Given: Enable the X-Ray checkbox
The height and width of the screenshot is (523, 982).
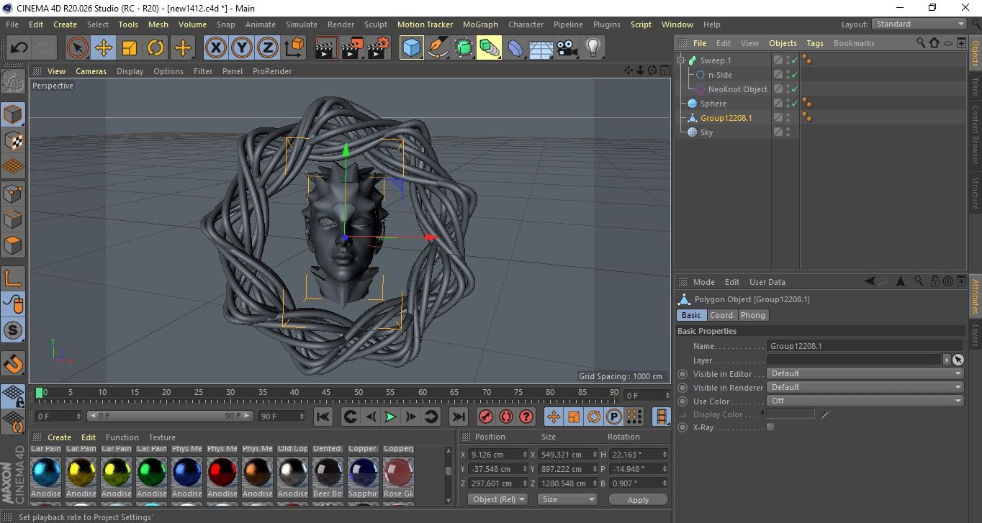Looking at the screenshot, I should 771,427.
